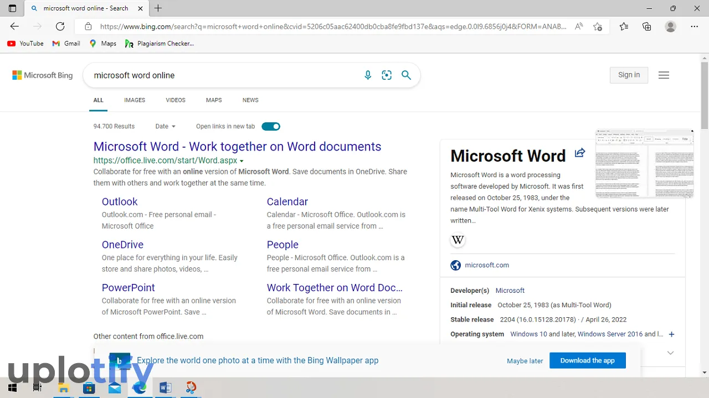Open the Maps bookmark
Screen dimensions: 709x398
[102, 43]
